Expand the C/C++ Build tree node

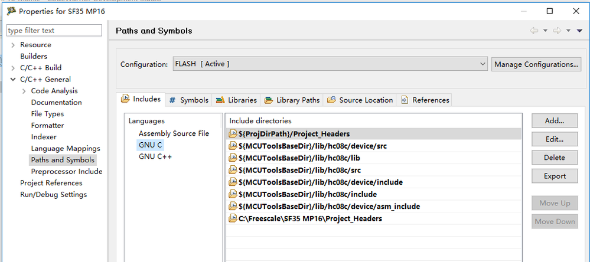click(x=13, y=68)
